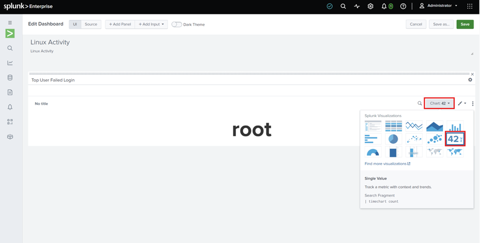This screenshot has width=480, height=243.
Task: Select the Cluster Map visualization
Action: click(x=435, y=152)
